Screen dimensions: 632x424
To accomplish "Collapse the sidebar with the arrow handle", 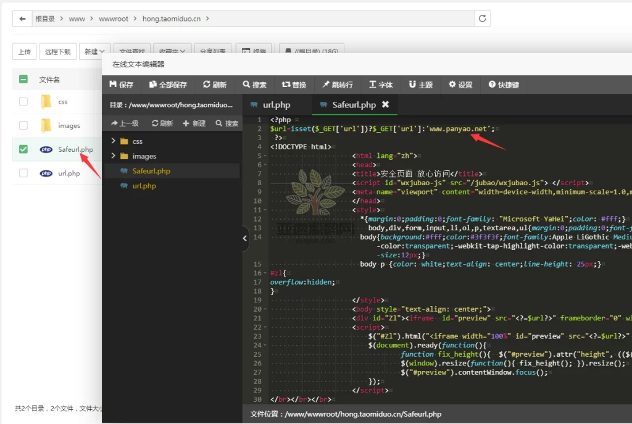I will pos(245,238).
